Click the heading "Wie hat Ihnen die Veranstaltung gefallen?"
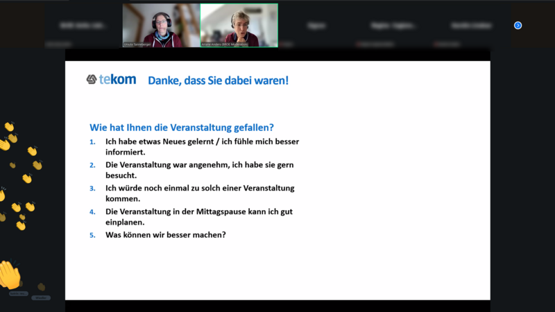 click(182, 128)
